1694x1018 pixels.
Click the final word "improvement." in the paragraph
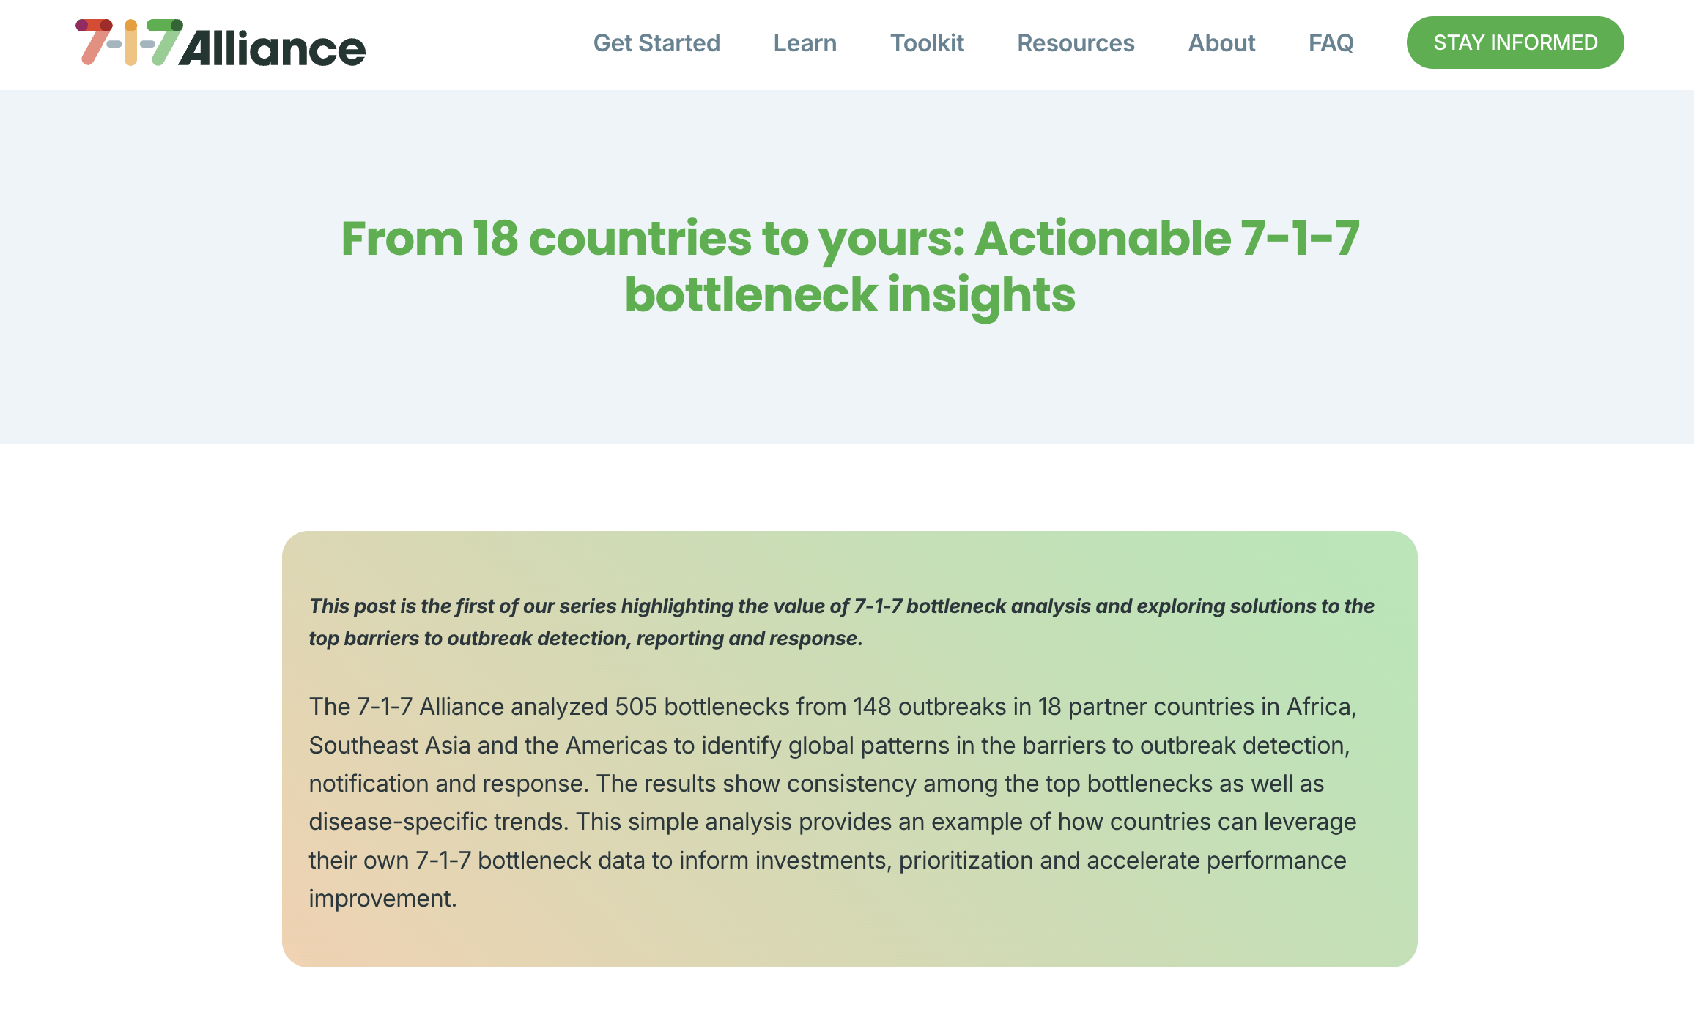(382, 899)
